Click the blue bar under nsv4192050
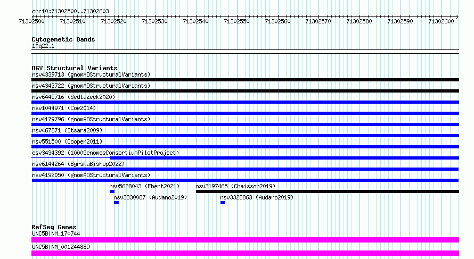This screenshot has height=259, width=474. point(245,180)
